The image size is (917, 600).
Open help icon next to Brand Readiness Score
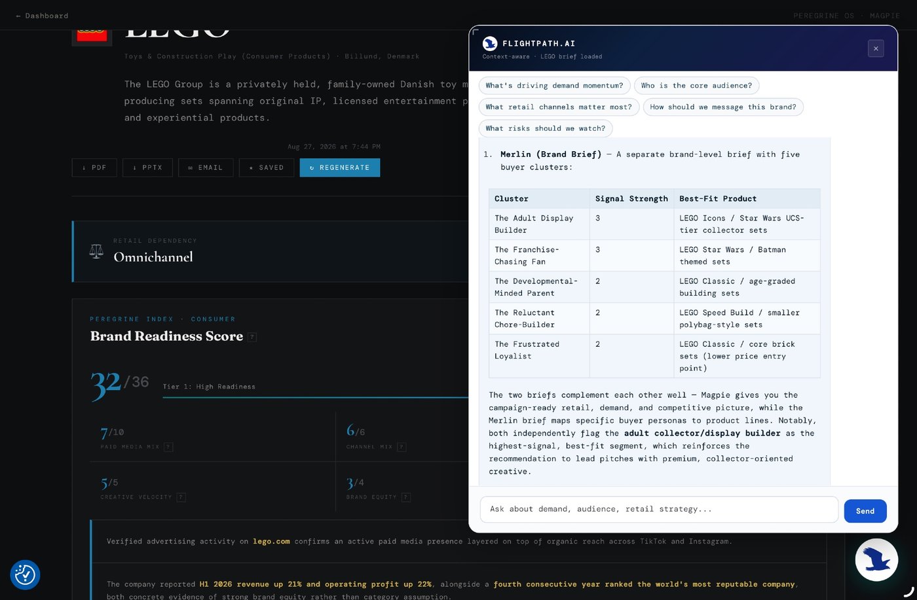(x=253, y=337)
